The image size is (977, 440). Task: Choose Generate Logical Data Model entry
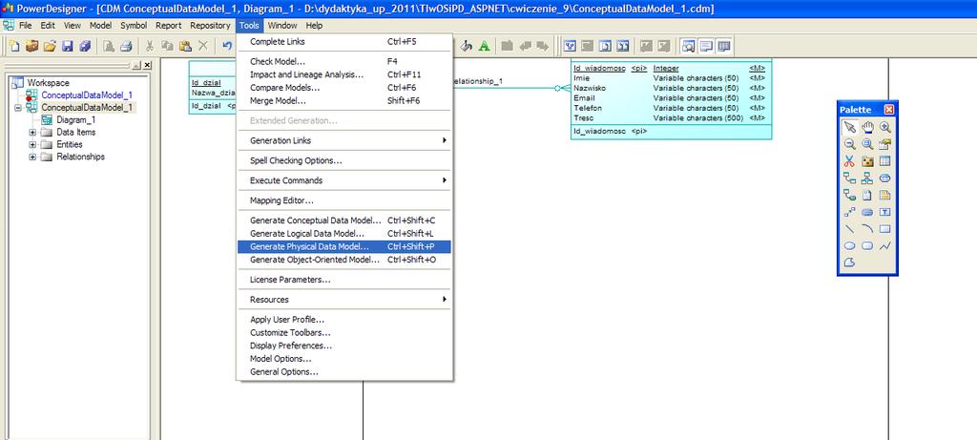[344, 233]
